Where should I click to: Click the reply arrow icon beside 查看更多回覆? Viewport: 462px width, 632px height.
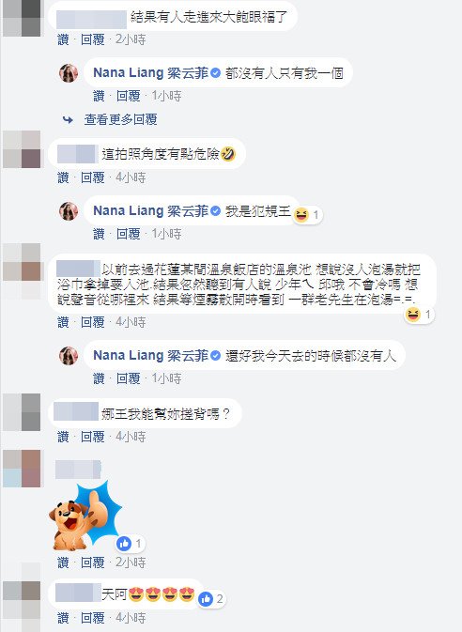pyautogui.click(x=68, y=119)
